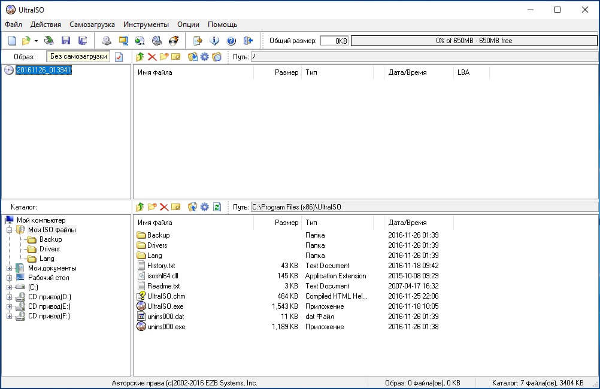600x389 pixels.
Task: Sort image list by Имя файла column
Action: [x=193, y=72]
